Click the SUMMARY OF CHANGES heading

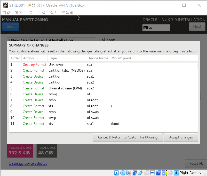(x=29, y=45)
